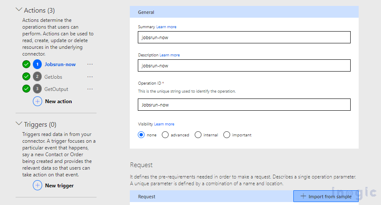Select the GetOutput action

[x=56, y=89]
